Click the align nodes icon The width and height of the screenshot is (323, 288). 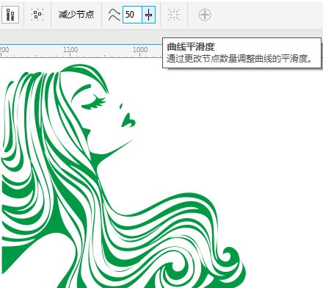10,15
